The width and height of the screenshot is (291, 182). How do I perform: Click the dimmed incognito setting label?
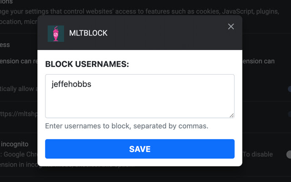pos(18,143)
